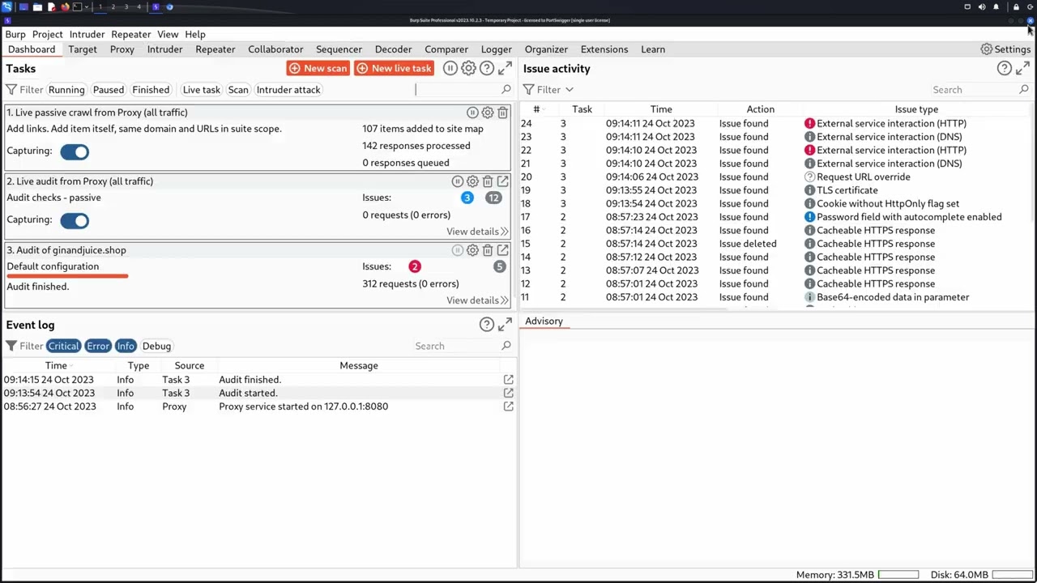The width and height of the screenshot is (1037, 583).
Task: Toggle the Paused task filter
Action: click(x=109, y=90)
